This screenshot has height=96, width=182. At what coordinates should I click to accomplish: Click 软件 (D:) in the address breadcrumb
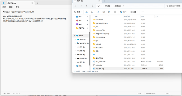pyautogui.click(x=118, y=6)
